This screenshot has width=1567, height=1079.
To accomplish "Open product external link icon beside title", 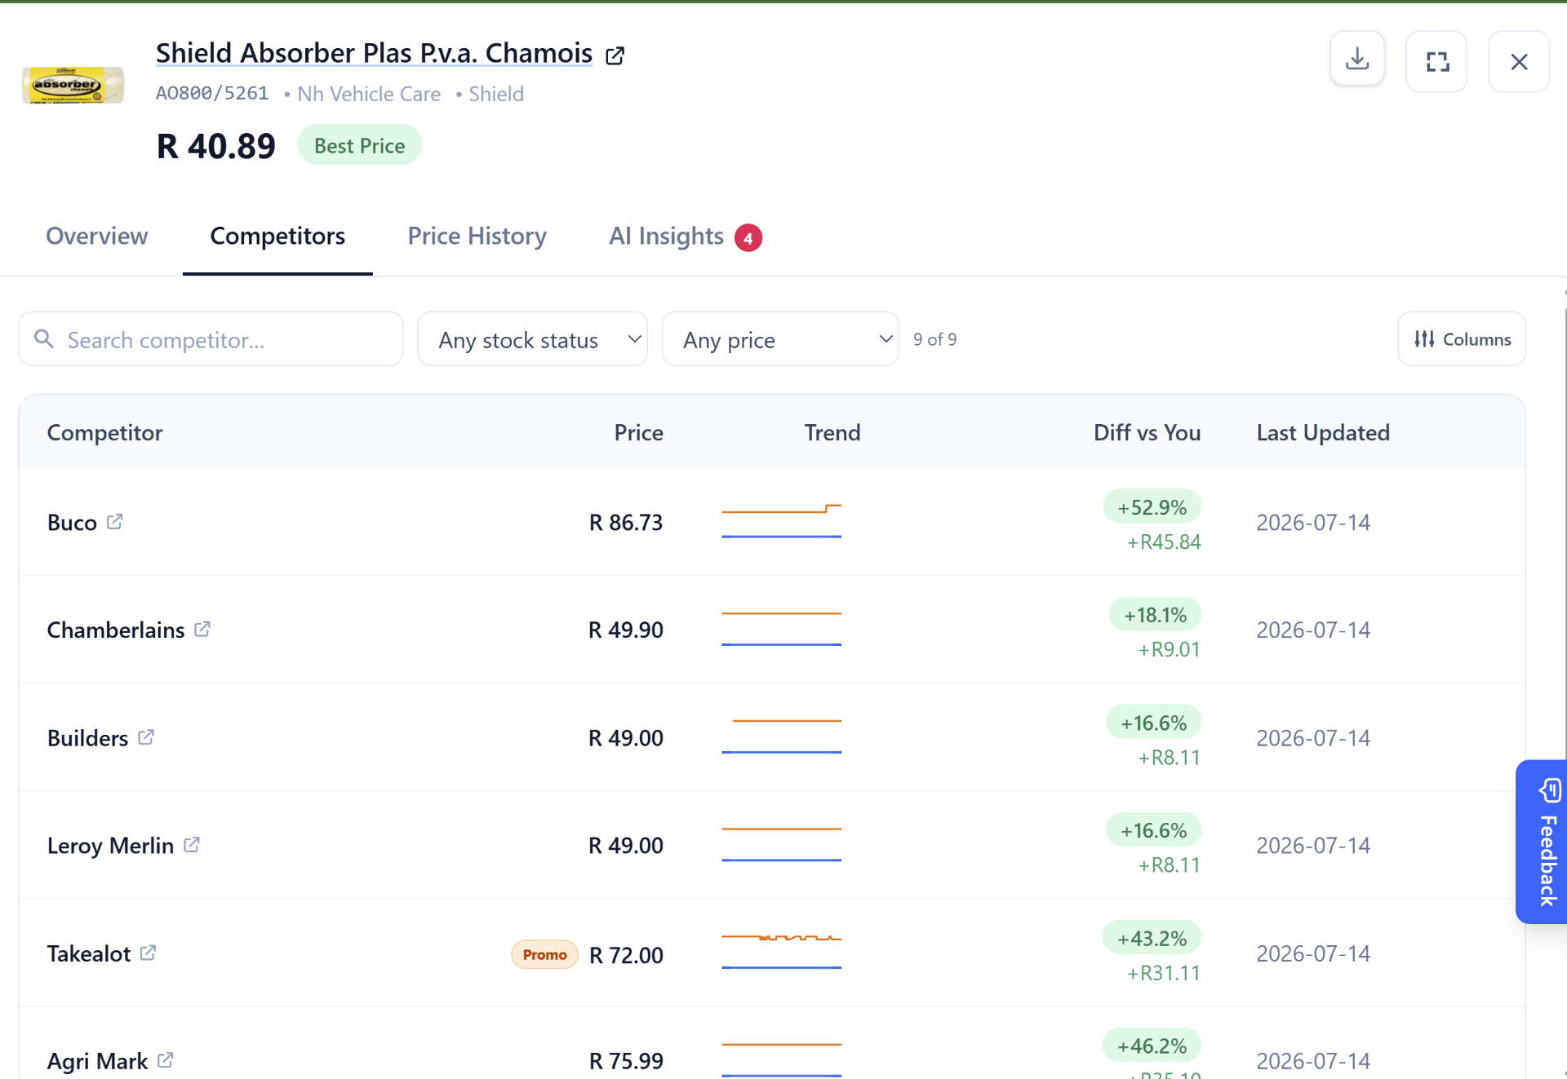I will pos(615,55).
